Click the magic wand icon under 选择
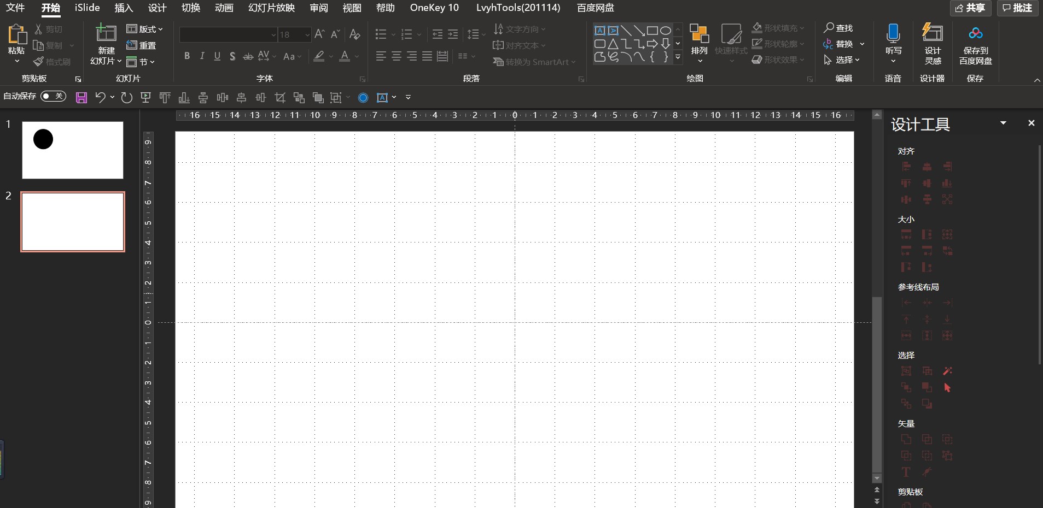1043x508 pixels. [x=947, y=371]
